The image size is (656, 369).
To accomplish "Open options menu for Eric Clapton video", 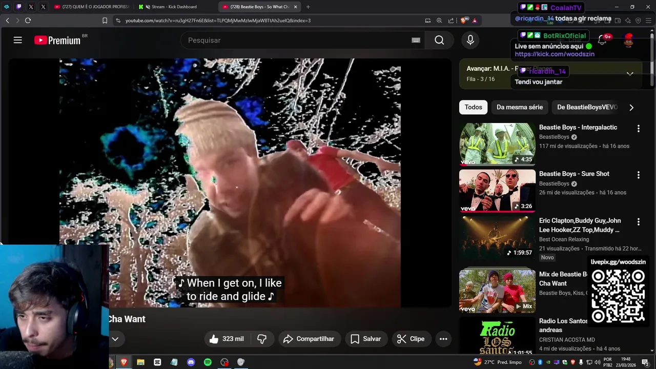I will coord(638,222).
